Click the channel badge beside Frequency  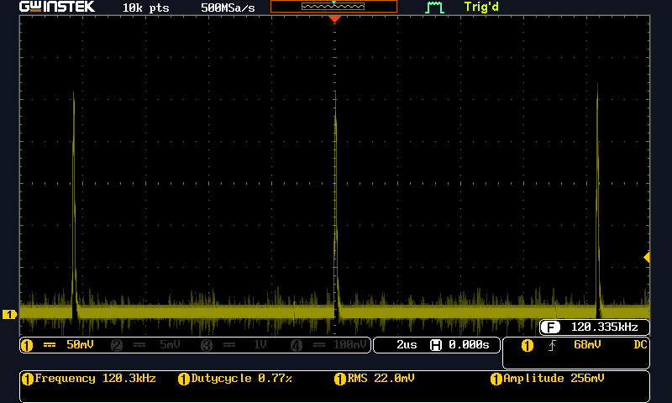(28, 379)
